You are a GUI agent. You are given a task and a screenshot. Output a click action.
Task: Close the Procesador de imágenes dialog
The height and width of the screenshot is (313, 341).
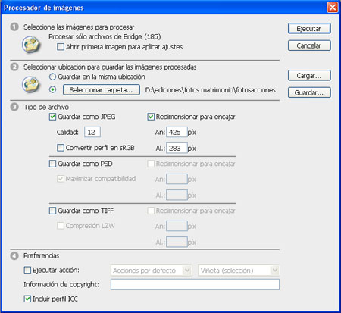point(333,7)
